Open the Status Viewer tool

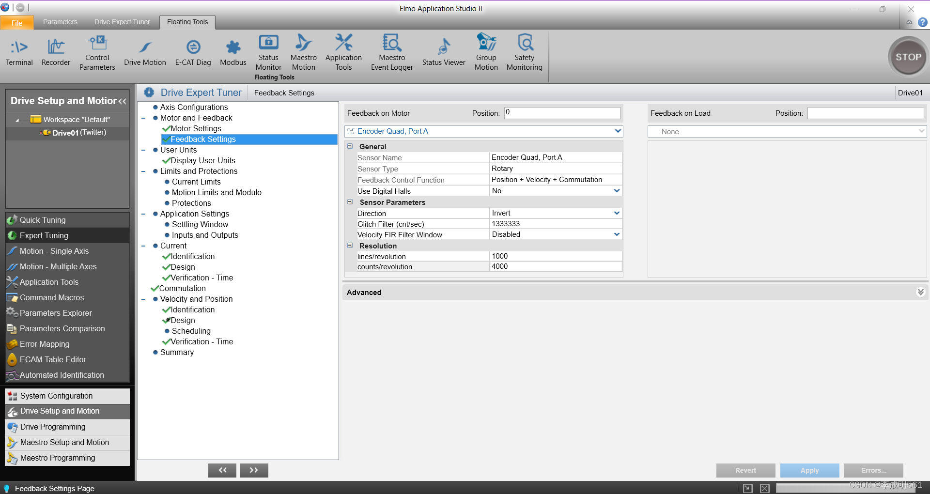coord(444,52)
